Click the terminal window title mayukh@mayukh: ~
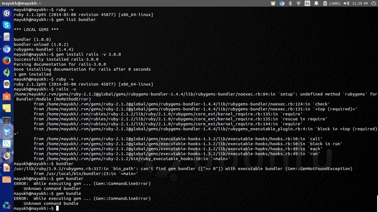Viewport: 378px width, 212px height. 21,3
